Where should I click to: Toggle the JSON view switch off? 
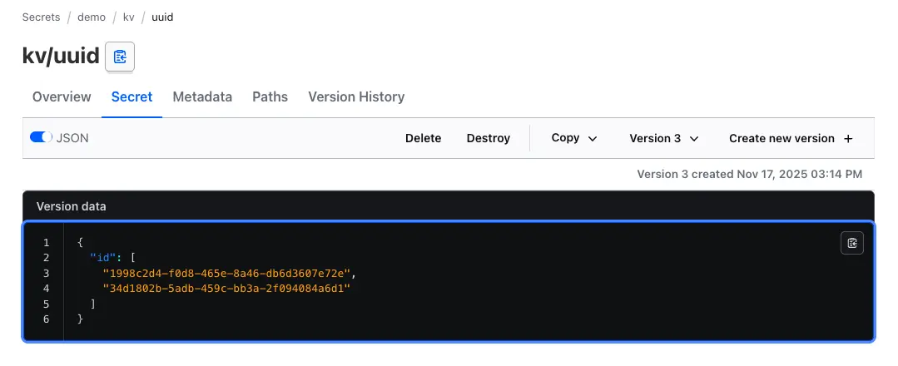[41, 138]
